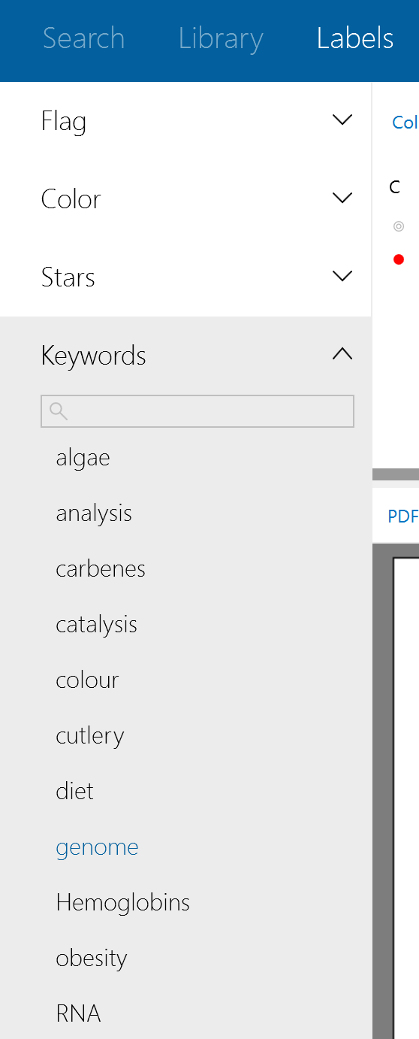The image size is (419, 1039).
Task: Filter by the obesity keyword
Action: [92, 959]
